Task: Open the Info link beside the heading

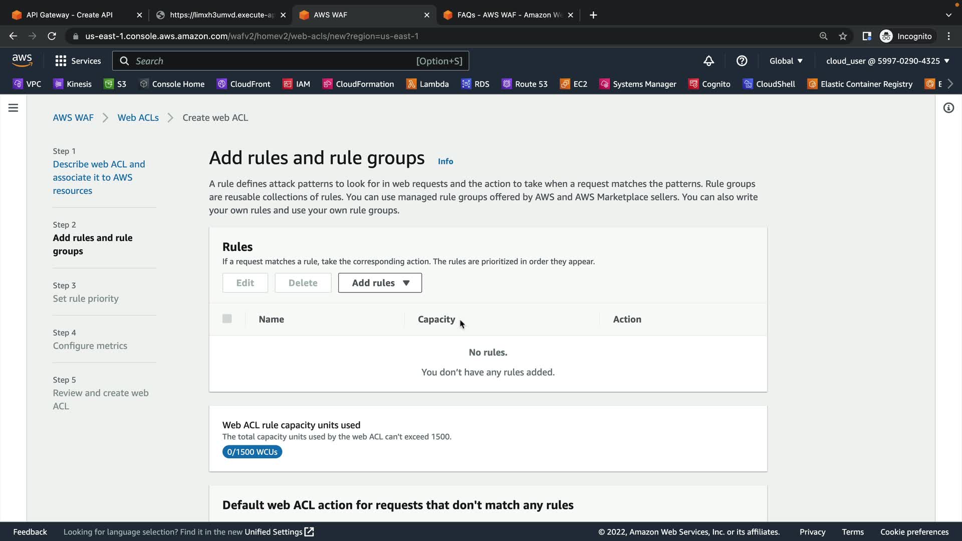Action: (x=445, y=161)
